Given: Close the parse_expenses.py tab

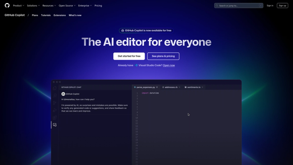Looking at the screenshot, I should [157, 87].
